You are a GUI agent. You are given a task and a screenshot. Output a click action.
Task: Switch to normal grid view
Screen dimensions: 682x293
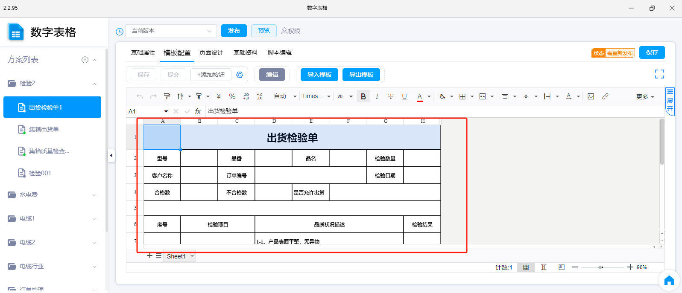pos(526,267)
